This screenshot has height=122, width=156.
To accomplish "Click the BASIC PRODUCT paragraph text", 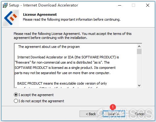I will coord(62,83).
